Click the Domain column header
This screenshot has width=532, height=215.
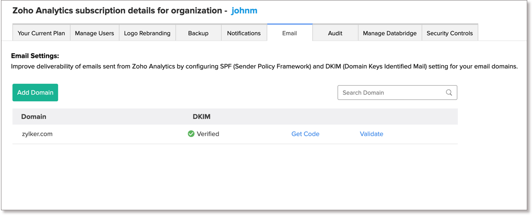[x=34, y=117]
